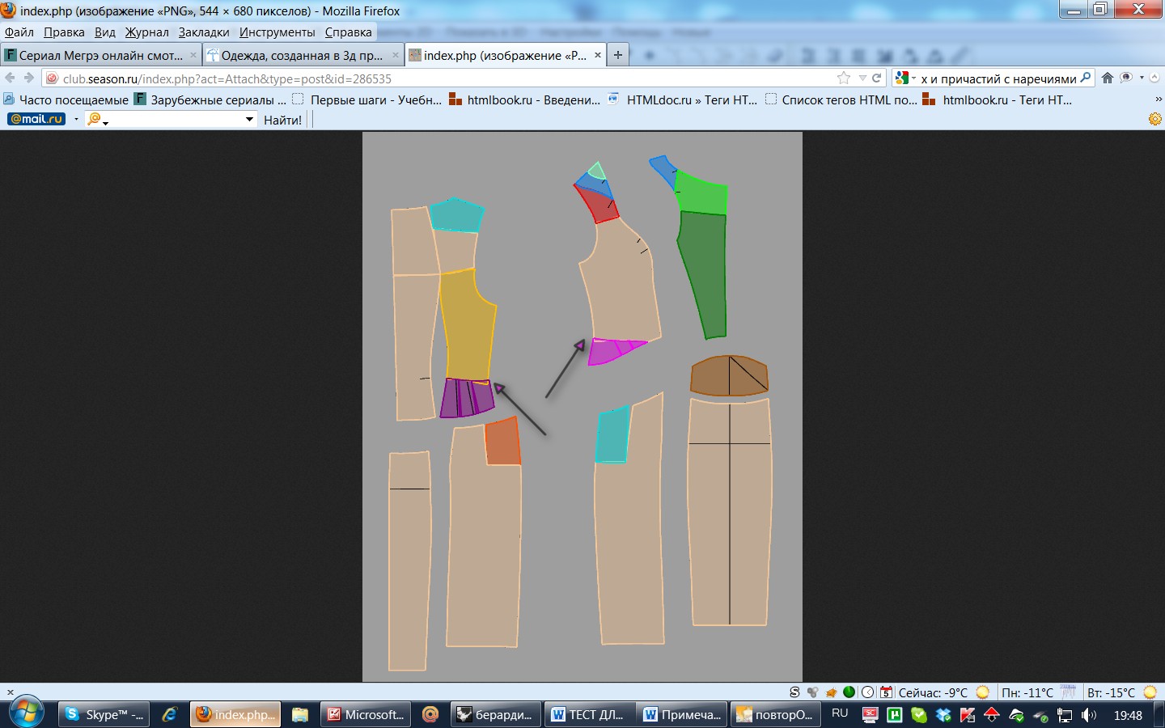This screenshot has height=728, width=1165.
Task: Reload the page with the refresh icon
Action: point(876,78)
